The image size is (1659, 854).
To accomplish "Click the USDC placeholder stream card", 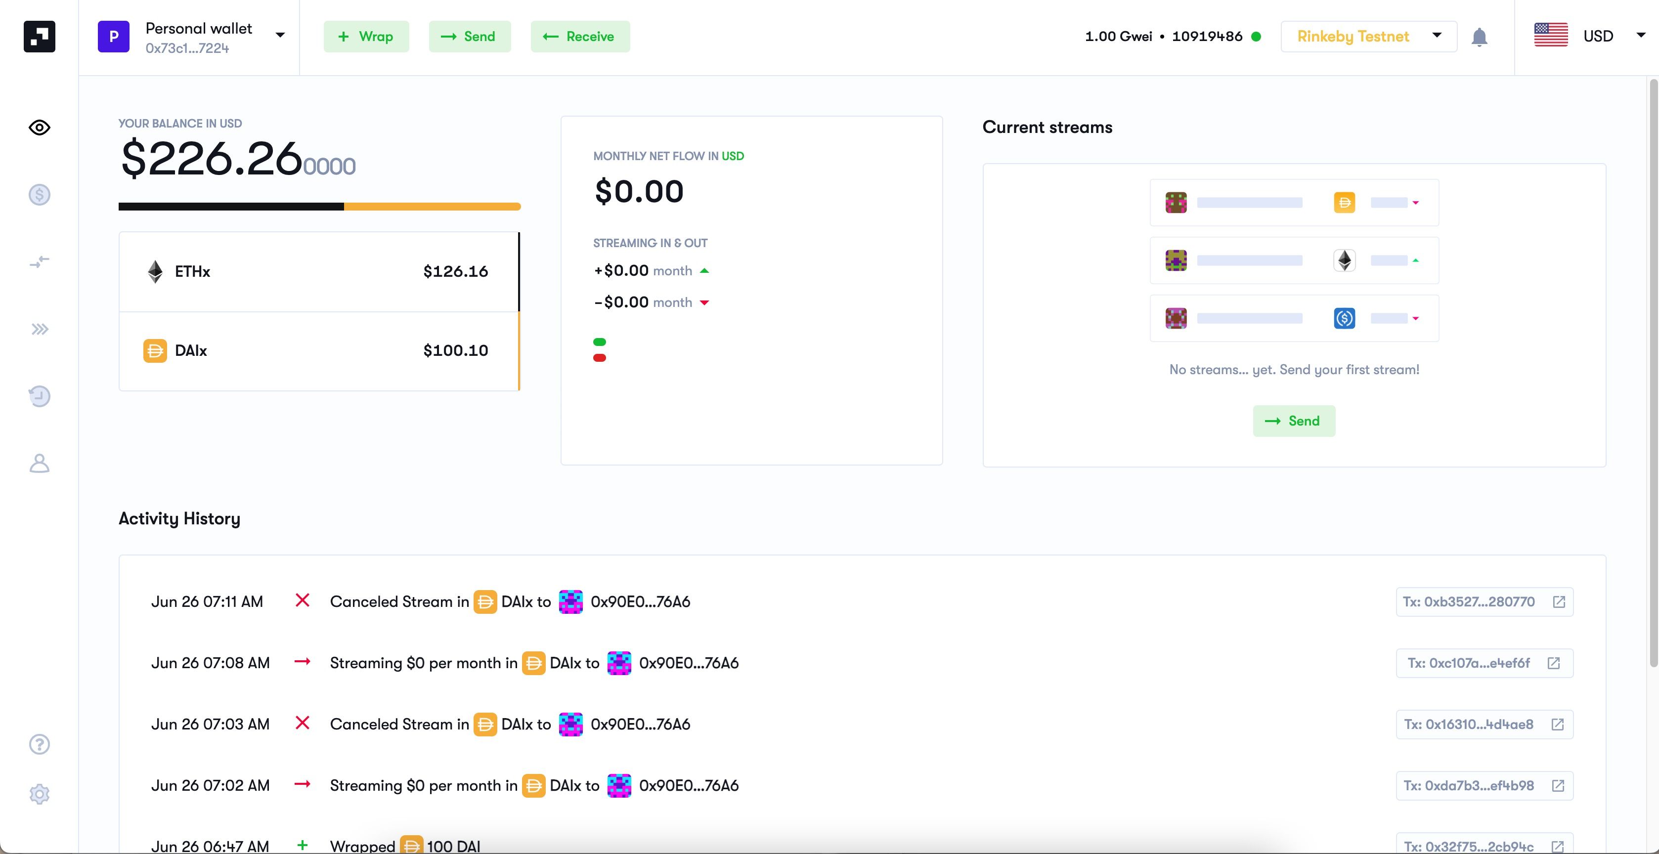I will click(1294, 318).
